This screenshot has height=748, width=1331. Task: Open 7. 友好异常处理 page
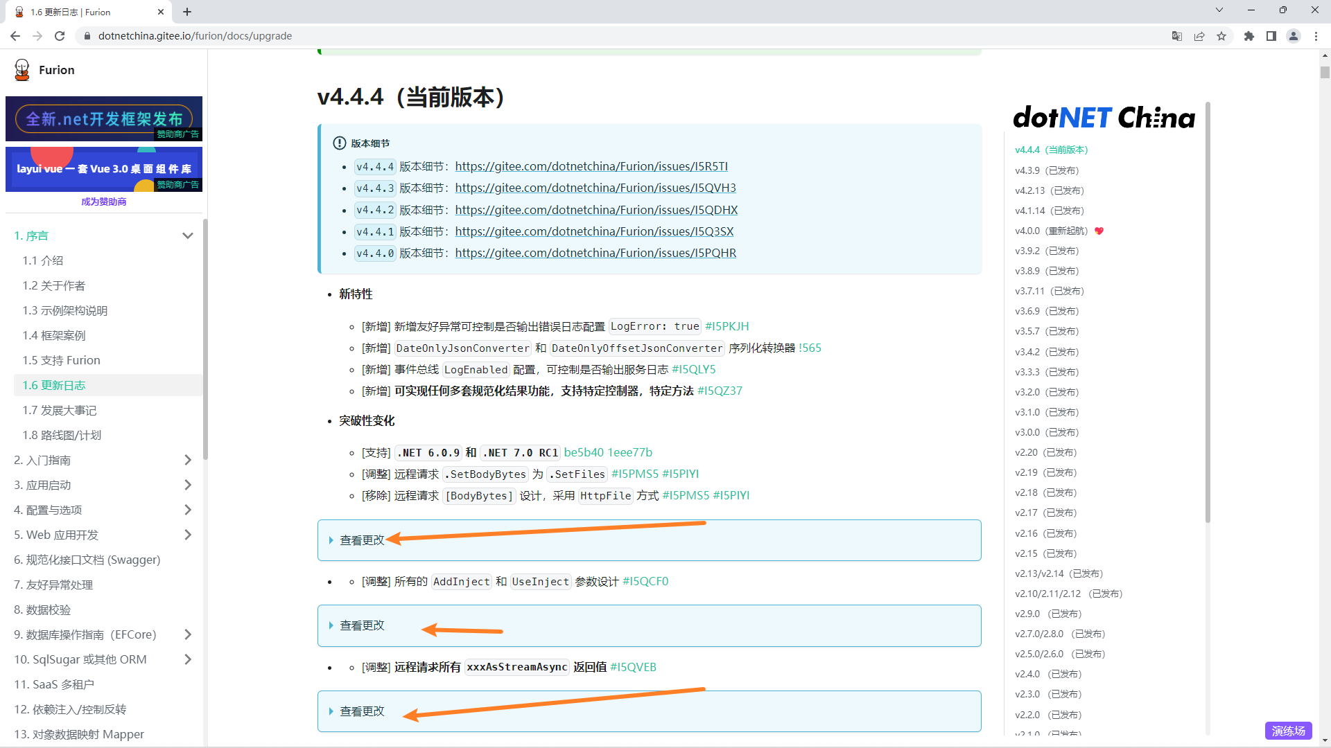(x=53, y=585)
